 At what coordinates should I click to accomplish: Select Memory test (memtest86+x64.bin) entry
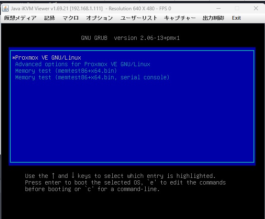pyautogui.click(x=132, y=71)
